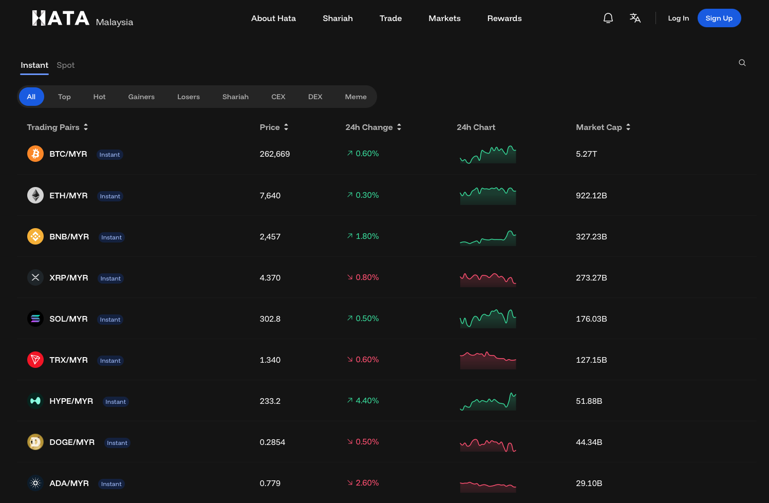The height and width of the screenshot is (503, 769).
Task: Sort by Trading Pairs column arrows
Action: point(86,127)
